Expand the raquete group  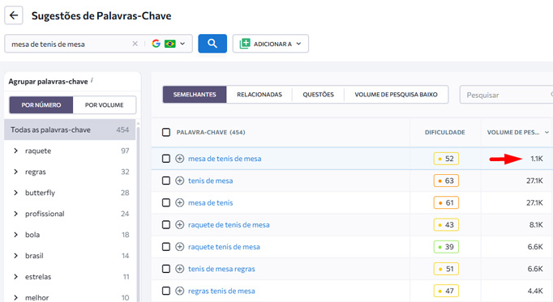pyautogui.click(x=15, y=151)
